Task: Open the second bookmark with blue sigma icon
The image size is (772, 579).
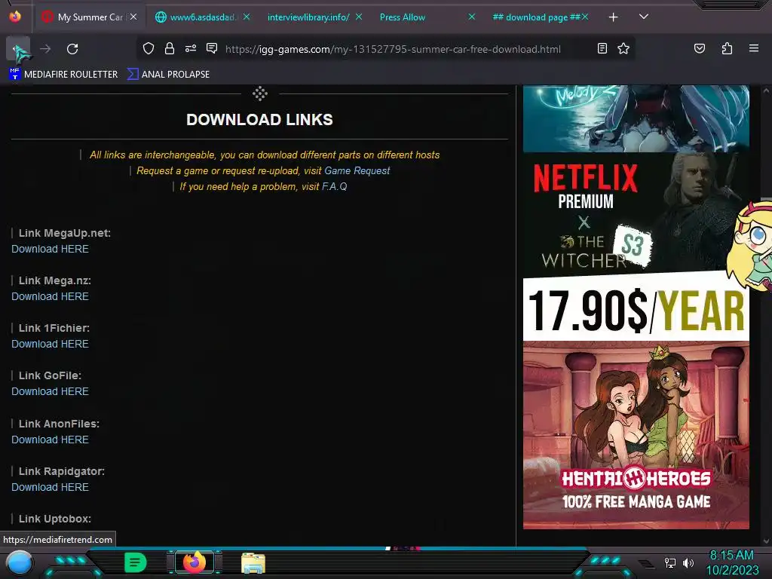Action: [x=168, y=75]
